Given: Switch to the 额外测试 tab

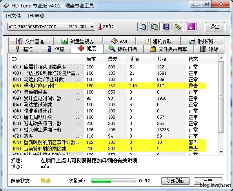Looking at the screenshot, I should (202, 41).
